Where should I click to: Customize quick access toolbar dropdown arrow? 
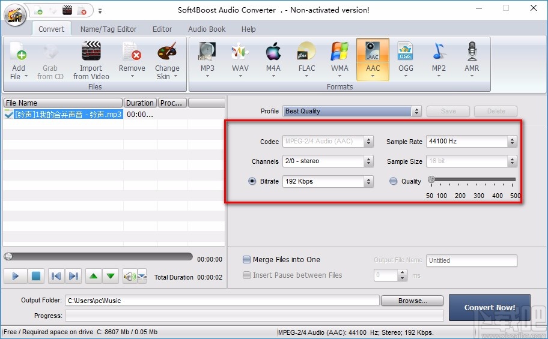(x=100, y=11)
